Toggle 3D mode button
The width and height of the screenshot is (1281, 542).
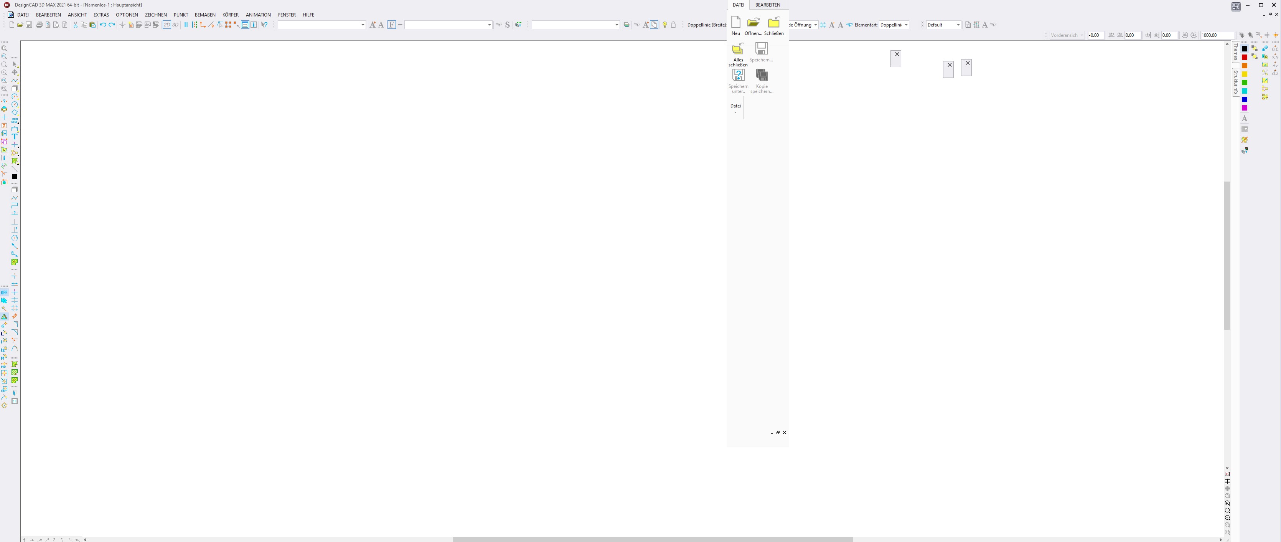[175, 25]
